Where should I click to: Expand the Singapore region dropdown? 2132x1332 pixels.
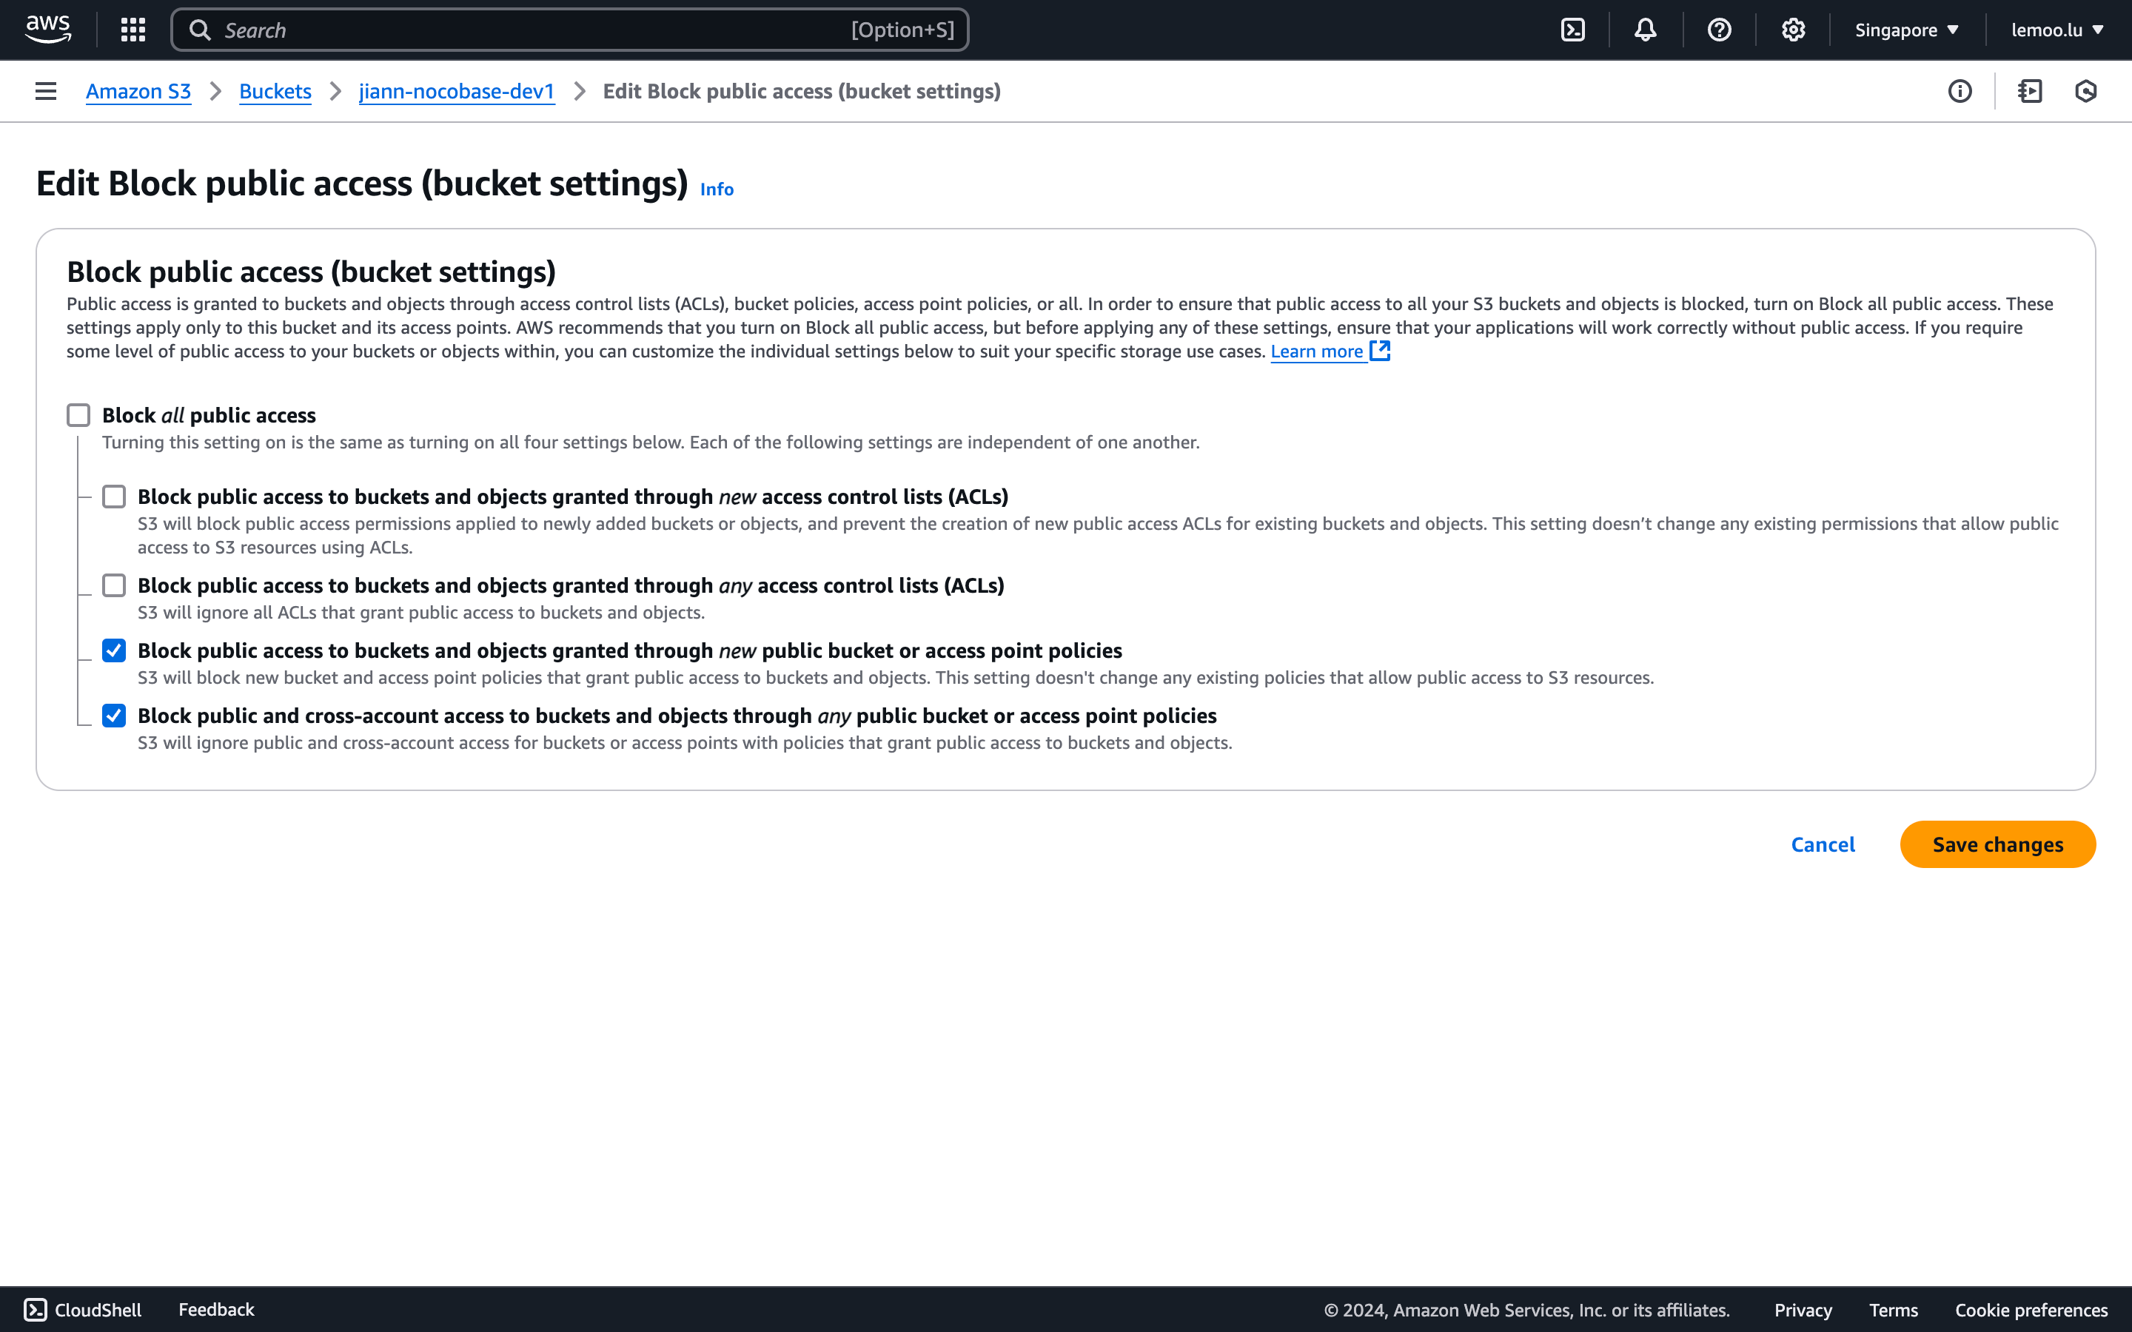(1906, 30)
